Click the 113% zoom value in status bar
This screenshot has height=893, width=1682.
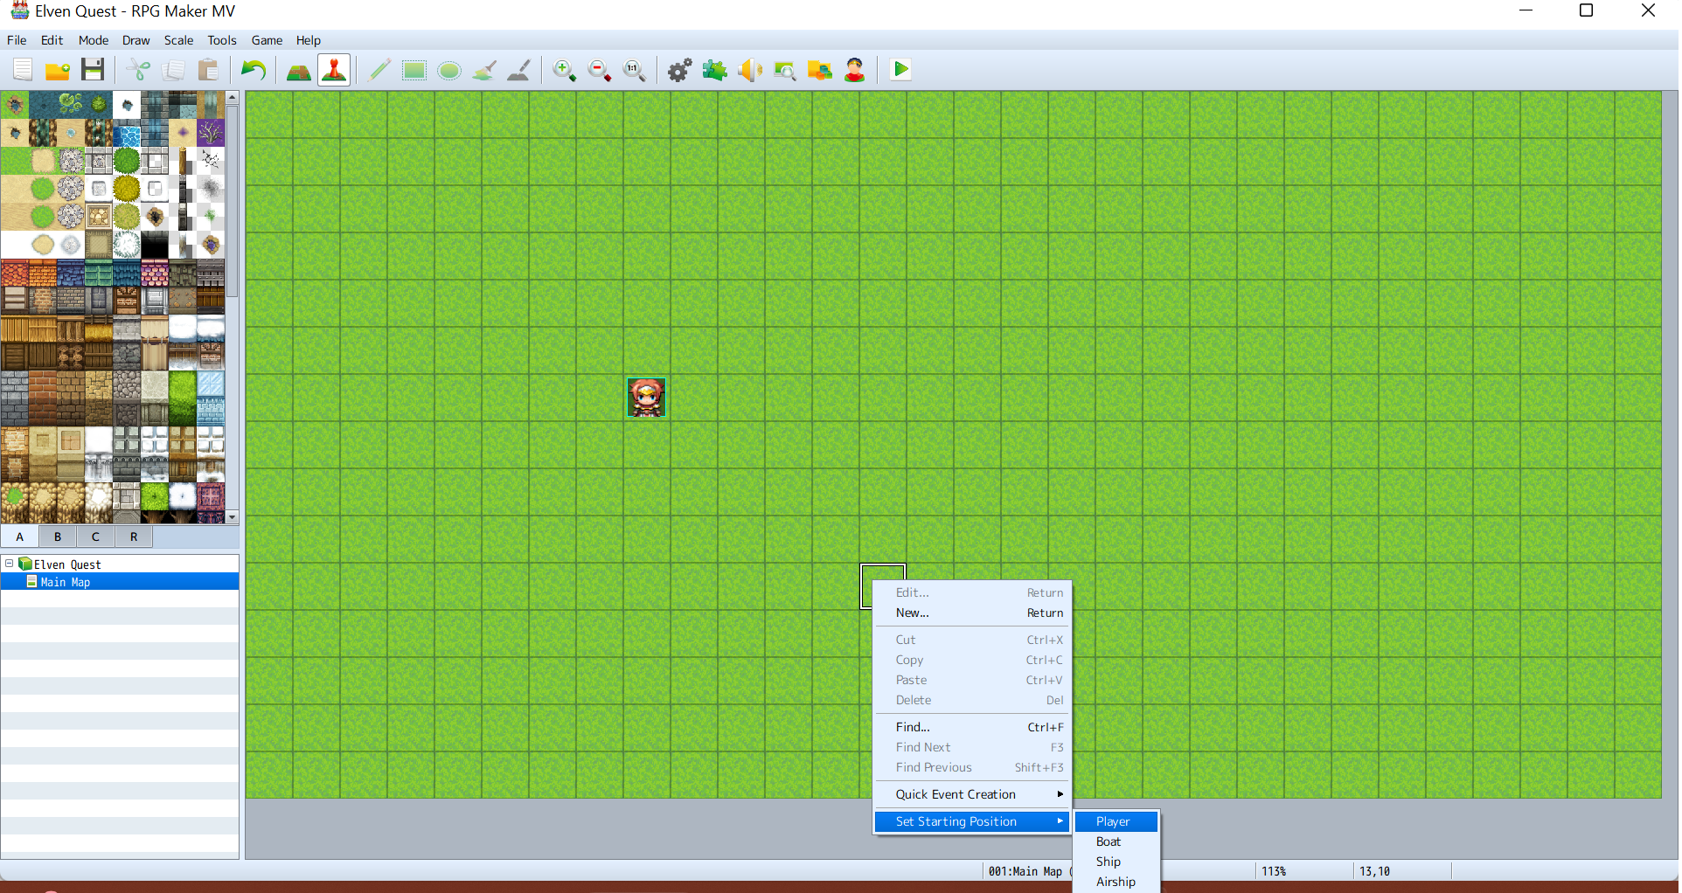pos(1274,871)
